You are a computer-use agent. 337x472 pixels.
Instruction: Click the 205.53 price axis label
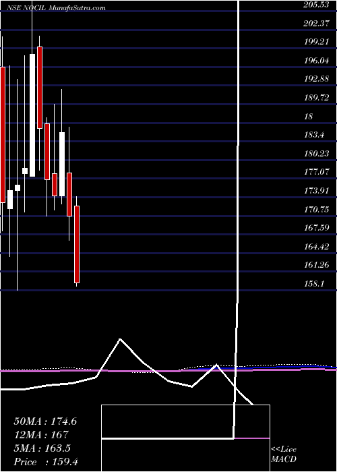[x=315, y=5]
